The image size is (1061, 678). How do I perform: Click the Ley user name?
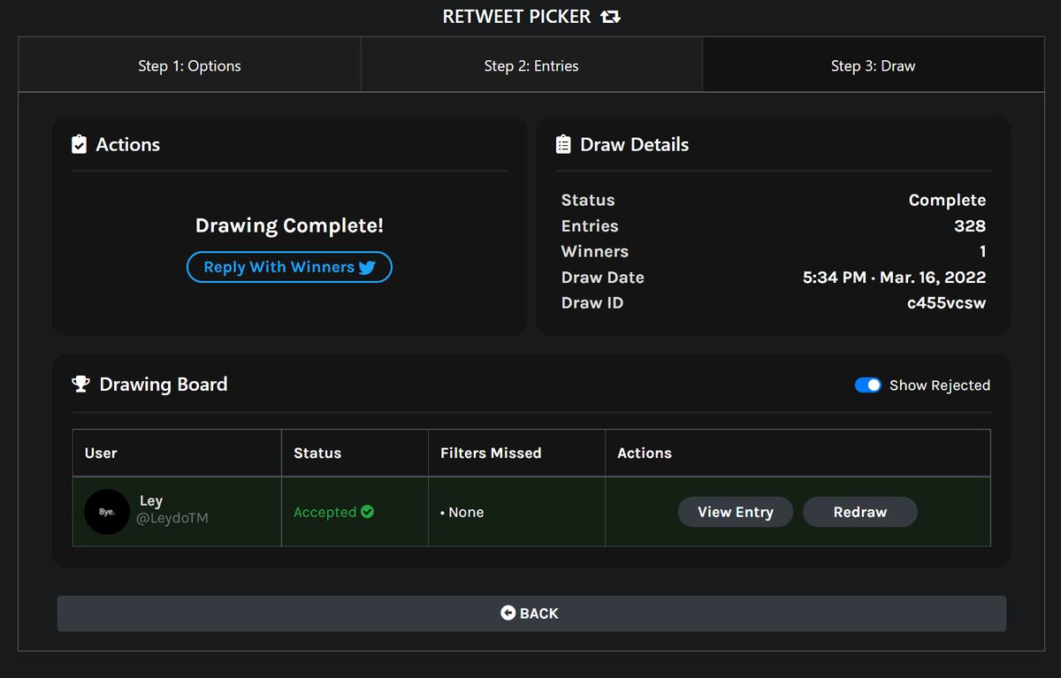click(x=151, y=501)
